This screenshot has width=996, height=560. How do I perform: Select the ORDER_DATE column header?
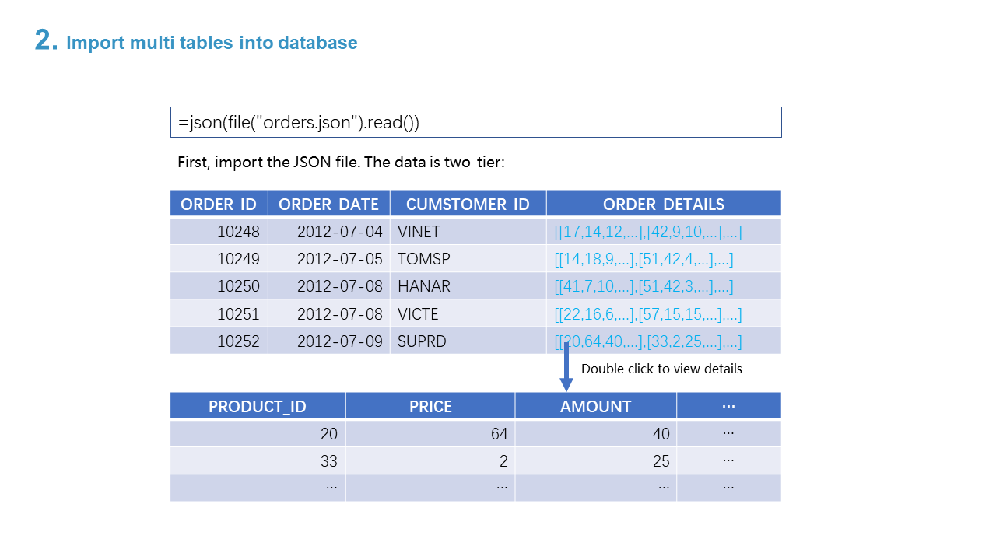[x=328, y=204]
